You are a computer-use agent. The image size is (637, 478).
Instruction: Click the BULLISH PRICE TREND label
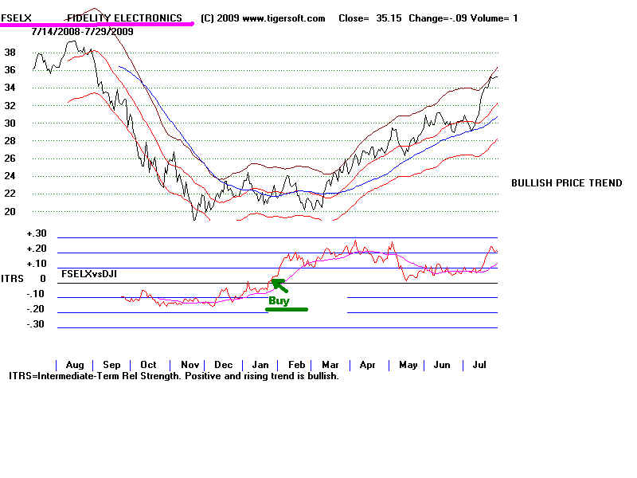tap(566, 183)
